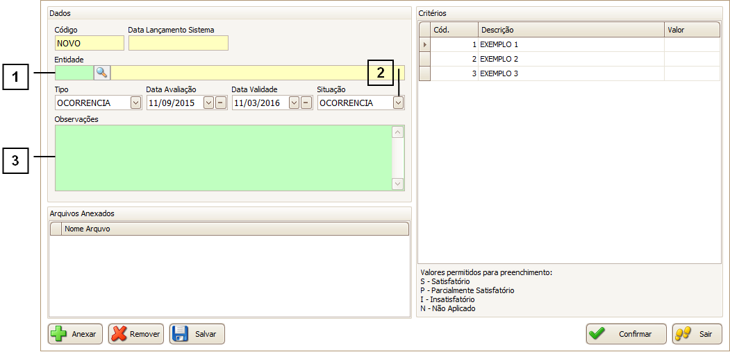
Task: Click the Anexar button with green plus
Action: [x=76, y=334]
